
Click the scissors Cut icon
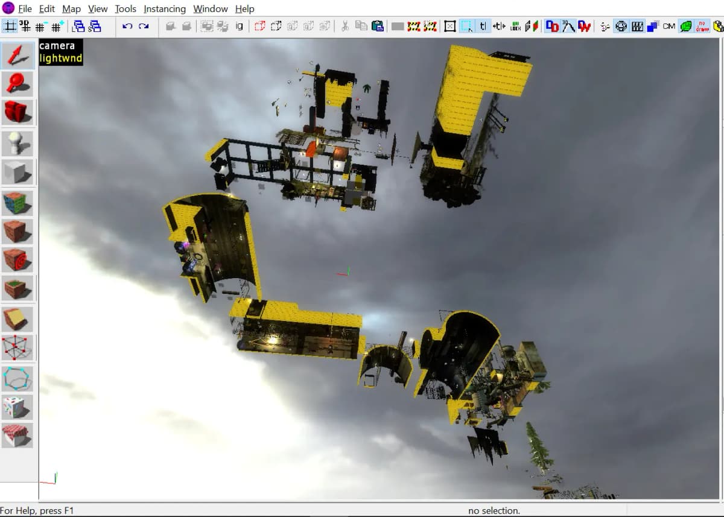click(345, 26)
